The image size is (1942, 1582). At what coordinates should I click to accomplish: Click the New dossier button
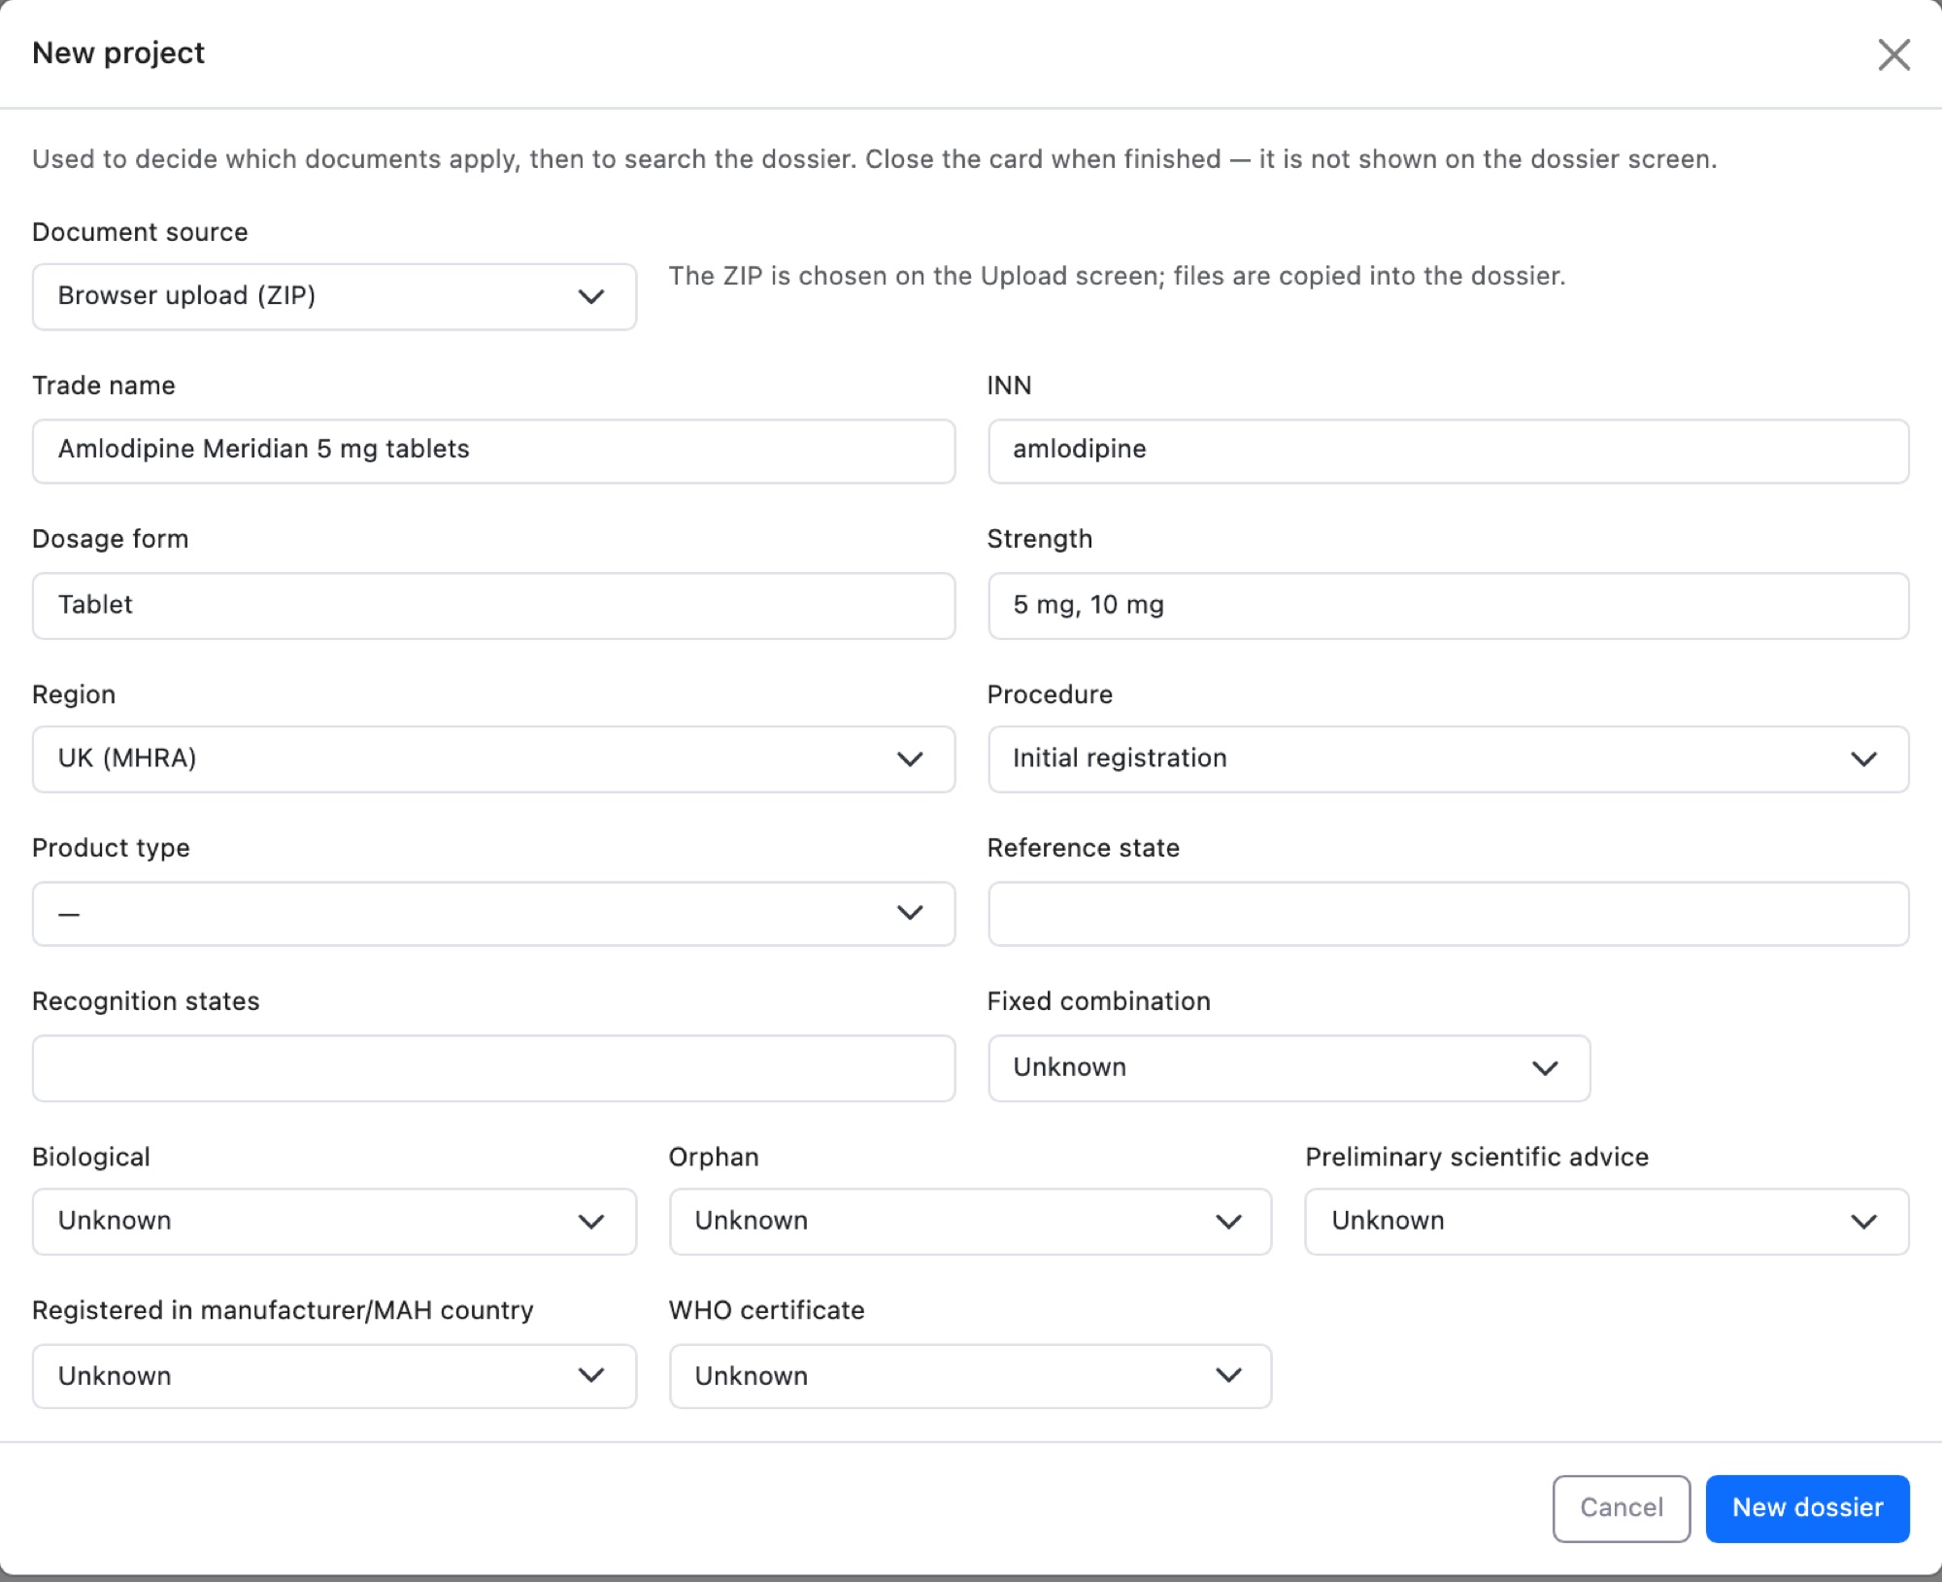[x=1807, y=1508]
